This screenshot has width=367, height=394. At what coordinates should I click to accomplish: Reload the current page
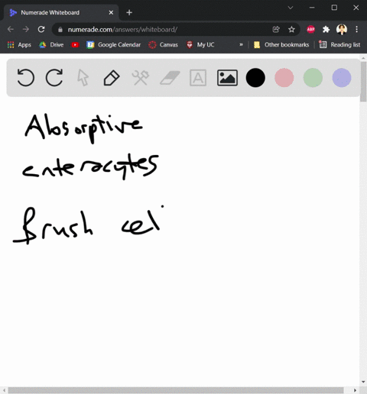pyautogui.click(x=41, y=29)
